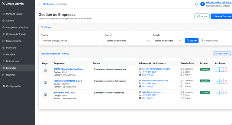This screenshot has height=125, width=232.
Task: Click Activa badge for TechSolutions Ltda
Action: 205,93
